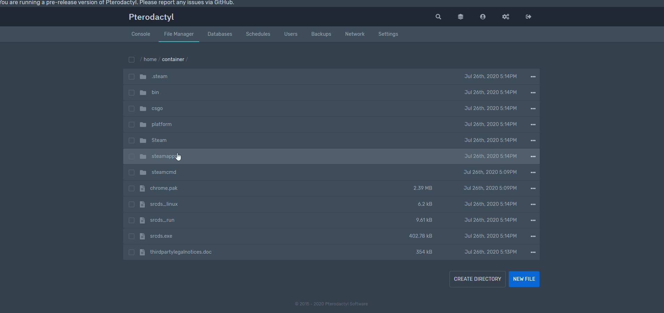Click the server list icon in the header
Screen dimensions: 664x313
click(460, 17)
